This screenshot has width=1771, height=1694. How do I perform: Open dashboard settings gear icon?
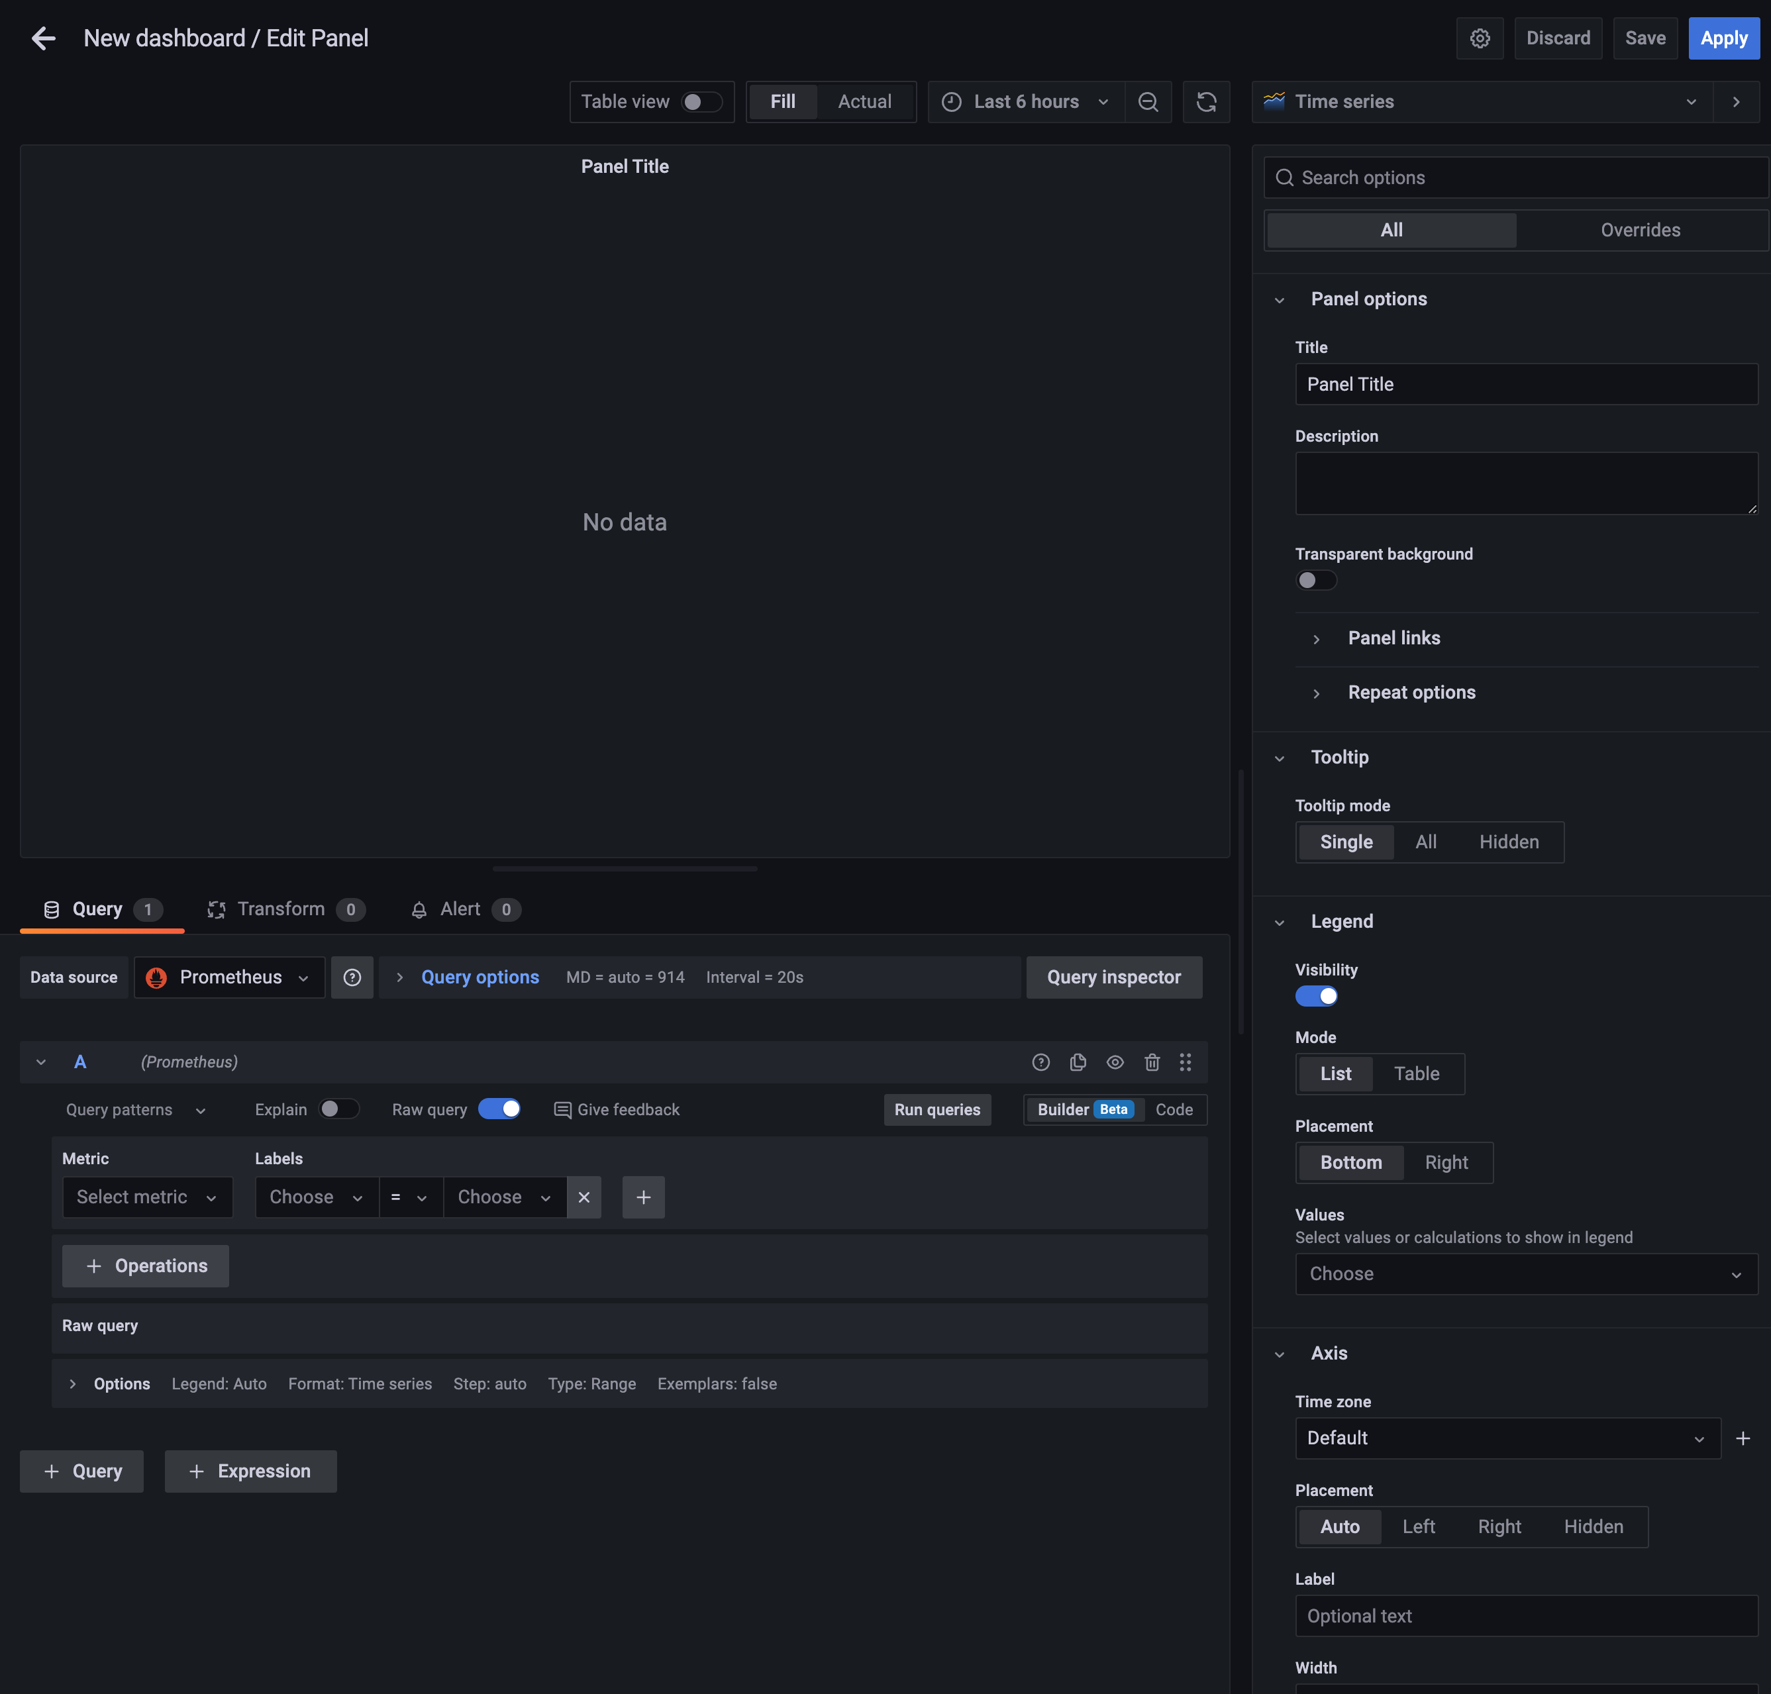[x=1480, y=38]
